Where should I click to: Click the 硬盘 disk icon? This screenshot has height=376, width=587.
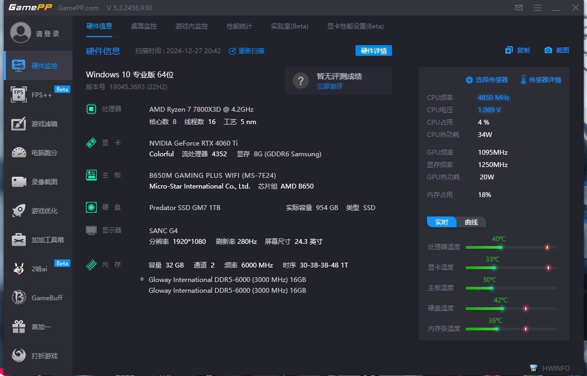[91, 207]
